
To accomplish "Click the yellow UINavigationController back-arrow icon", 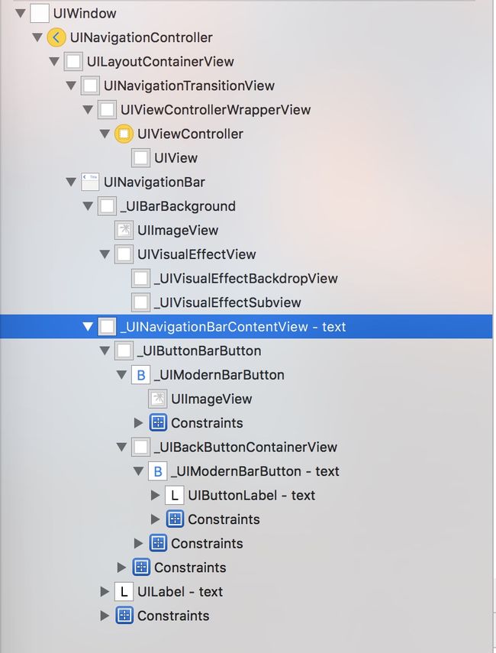I will pos(56,37).
